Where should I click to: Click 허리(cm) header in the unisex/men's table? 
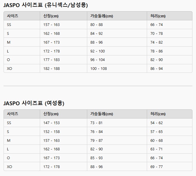[158, 16]
